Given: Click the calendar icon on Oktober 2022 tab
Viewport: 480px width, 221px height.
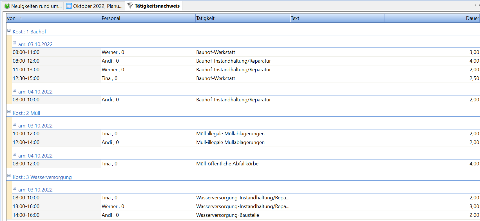Looking at the screenshot, I should point(69,6).
